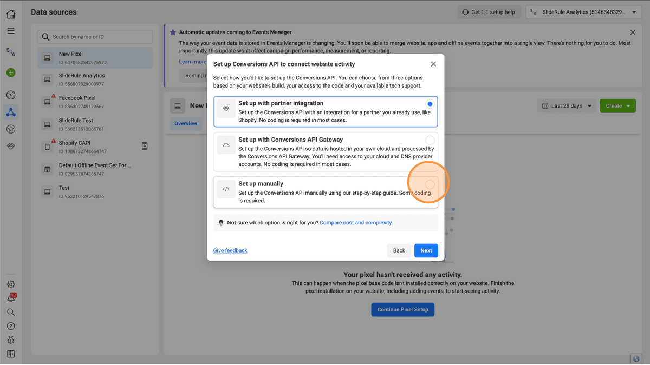Click the Conversions API Gateway cloud icon
650x365 pixels.
coord(226,145)
